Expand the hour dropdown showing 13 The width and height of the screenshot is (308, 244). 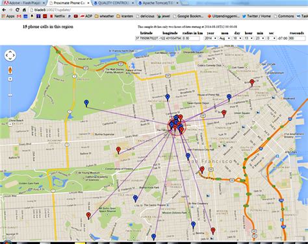(248, 38)
